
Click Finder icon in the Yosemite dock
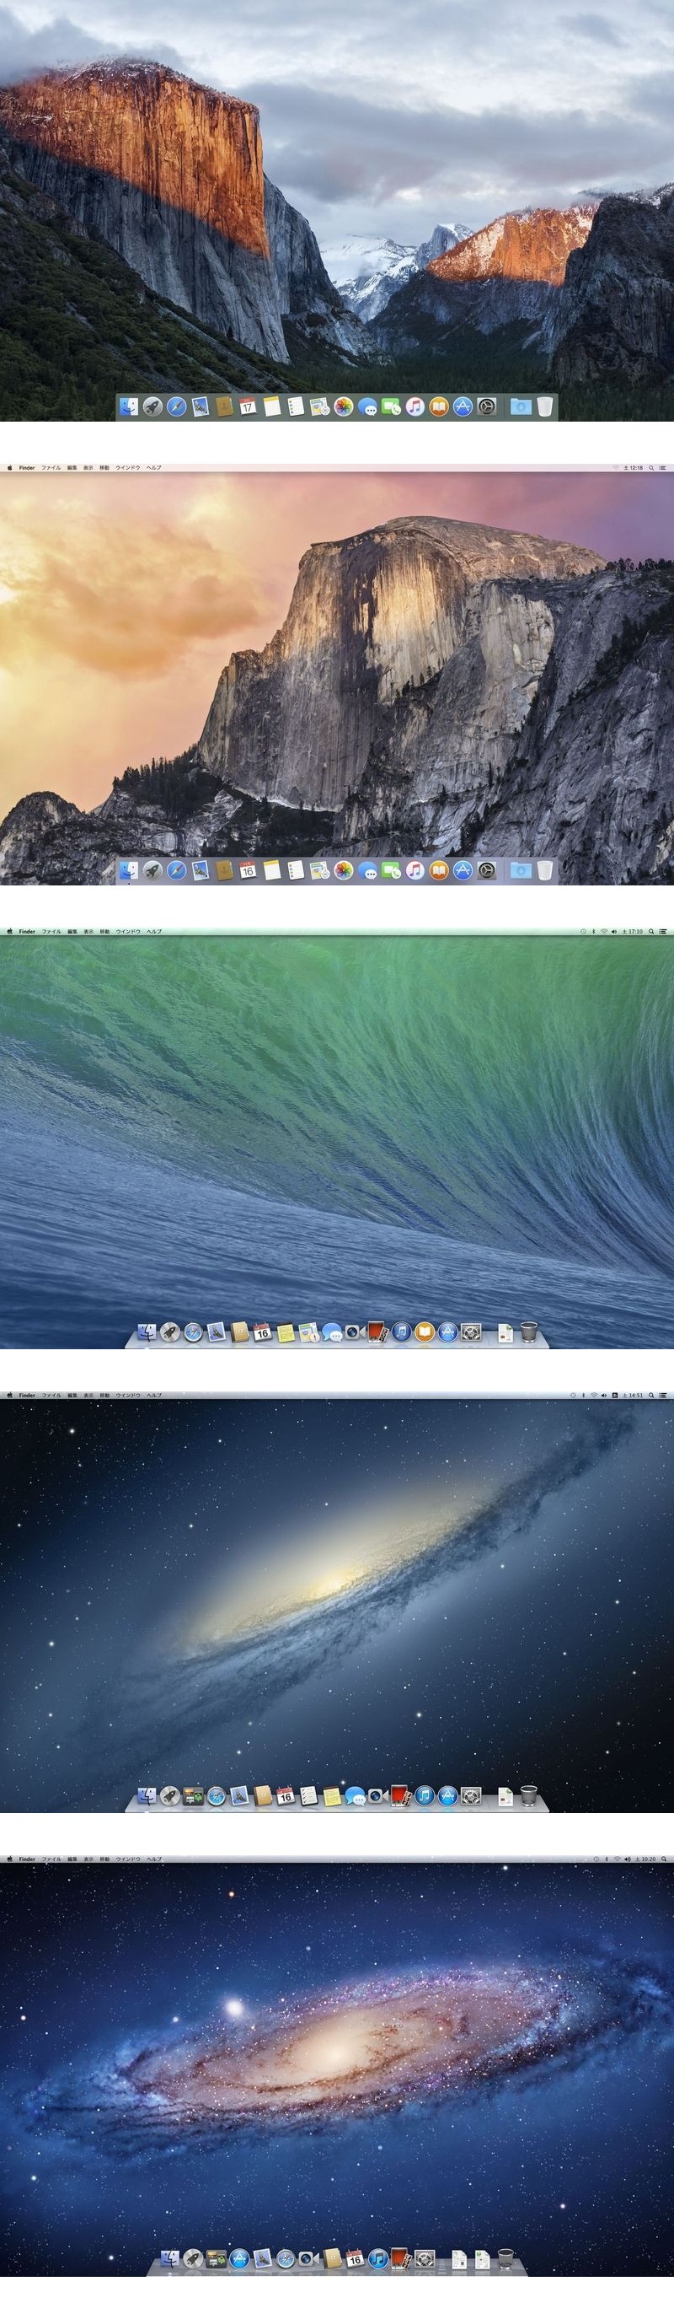129,870
